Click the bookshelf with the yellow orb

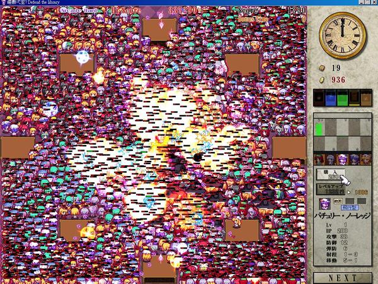tap(77, 230)
